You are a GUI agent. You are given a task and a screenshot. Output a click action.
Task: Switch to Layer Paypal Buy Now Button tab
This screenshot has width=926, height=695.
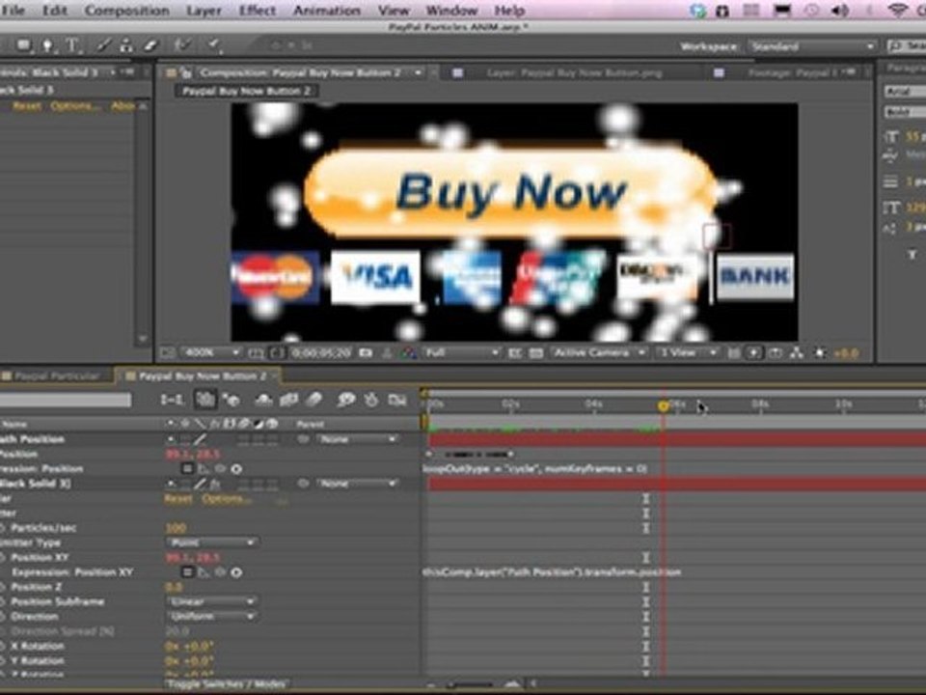coord(575,72)
